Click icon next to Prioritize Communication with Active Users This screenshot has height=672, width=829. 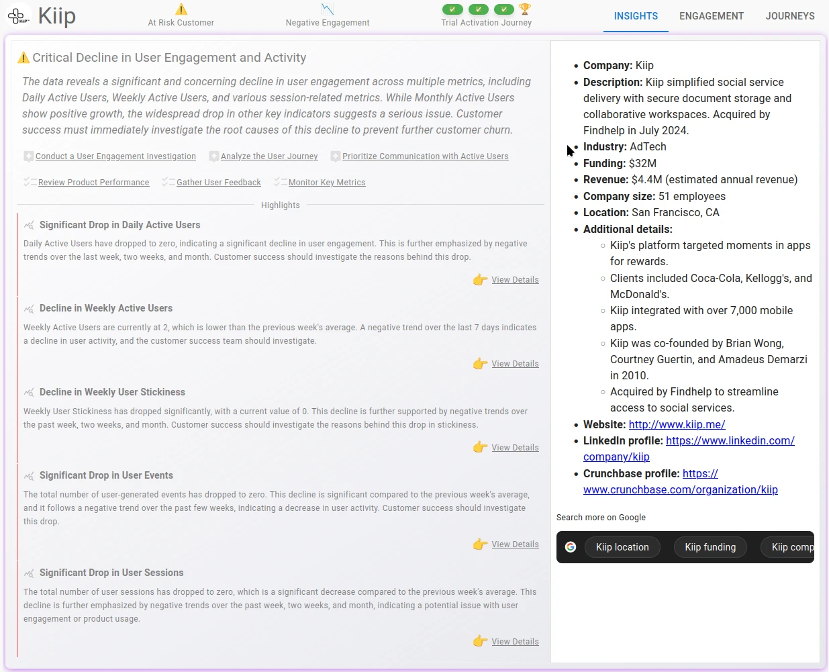point(336,156)
